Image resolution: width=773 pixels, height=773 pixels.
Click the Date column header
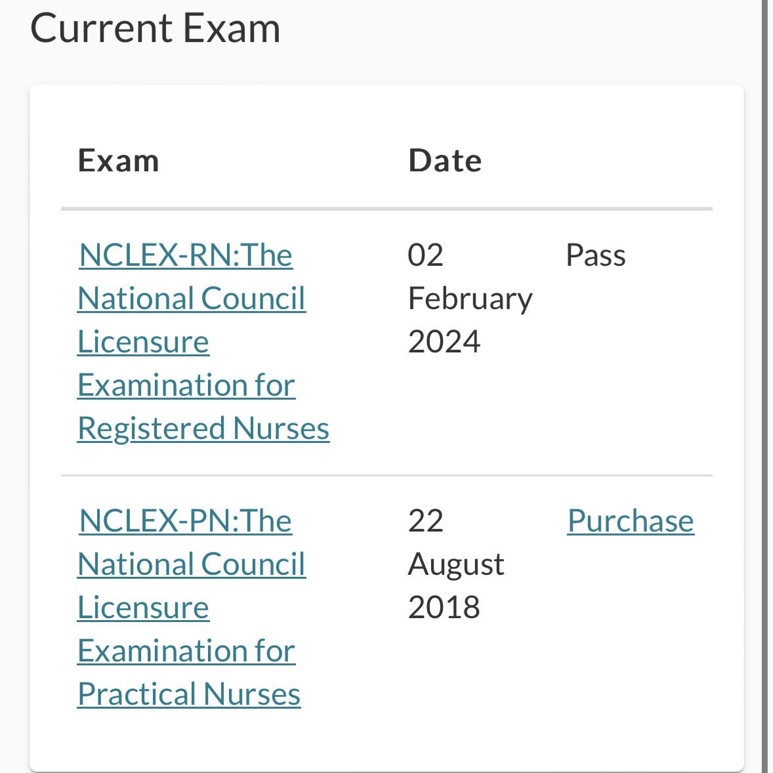(444, 159)
